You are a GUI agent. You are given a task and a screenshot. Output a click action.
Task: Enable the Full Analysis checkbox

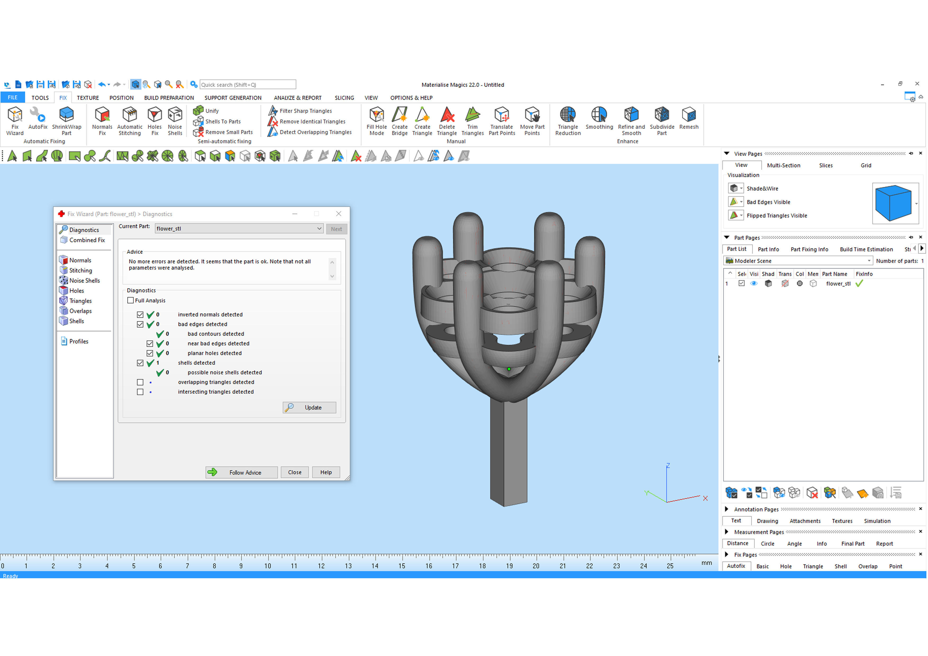coord(131,301)
